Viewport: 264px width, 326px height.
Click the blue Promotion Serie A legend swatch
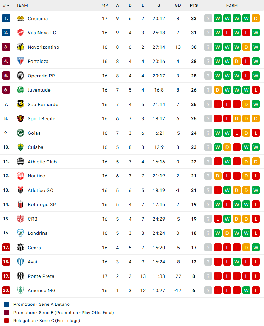click(x=6, y=304)
